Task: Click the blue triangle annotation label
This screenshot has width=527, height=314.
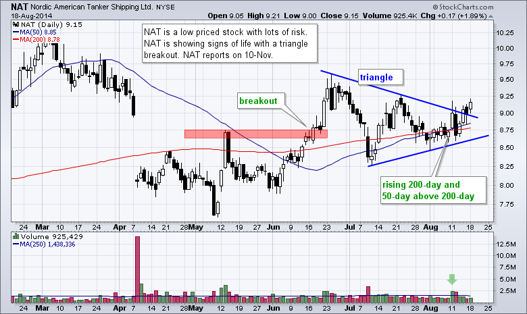Action: click(x=381, y=77)
